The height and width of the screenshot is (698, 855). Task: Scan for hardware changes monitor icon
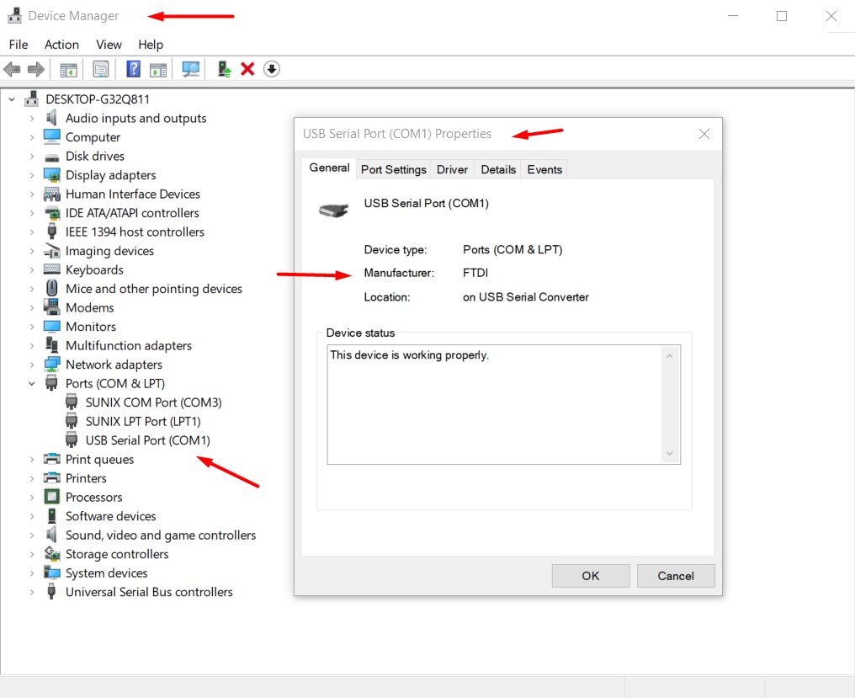click(191, 69)
